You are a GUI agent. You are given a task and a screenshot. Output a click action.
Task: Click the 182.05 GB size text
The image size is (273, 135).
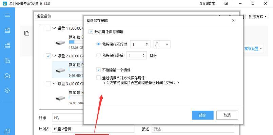click(76, 48)
